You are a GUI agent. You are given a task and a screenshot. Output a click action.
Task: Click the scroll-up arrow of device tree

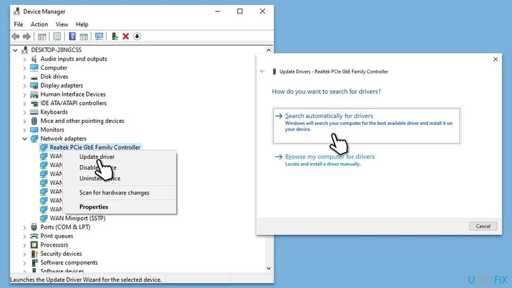pyautogui.click(x=268, y=50)
